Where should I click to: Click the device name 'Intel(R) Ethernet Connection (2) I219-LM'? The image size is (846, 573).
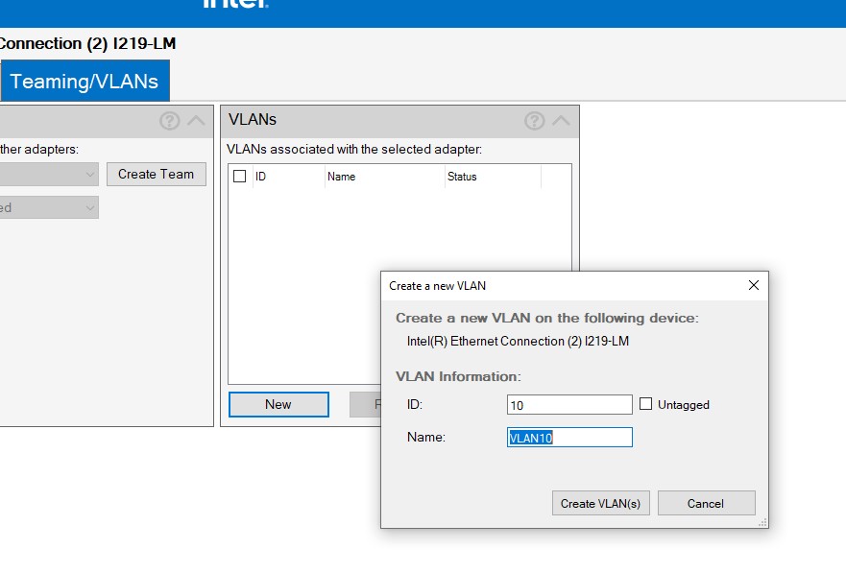[518, 342]
